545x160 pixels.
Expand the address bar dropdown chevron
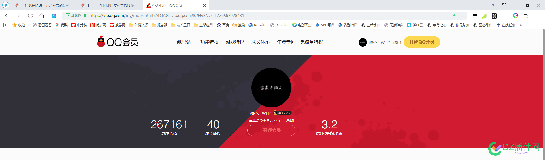[x=461, y=16]
